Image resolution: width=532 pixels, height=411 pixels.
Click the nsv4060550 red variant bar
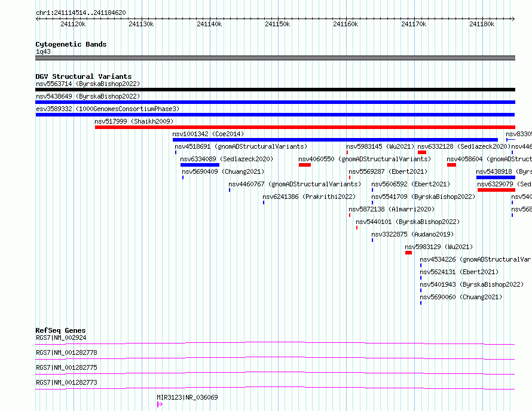tap(305, 165)
